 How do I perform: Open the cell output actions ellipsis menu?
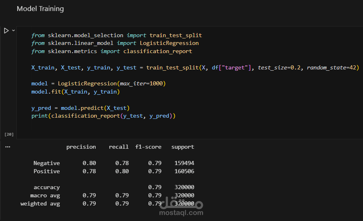click(x=7, y=147)
